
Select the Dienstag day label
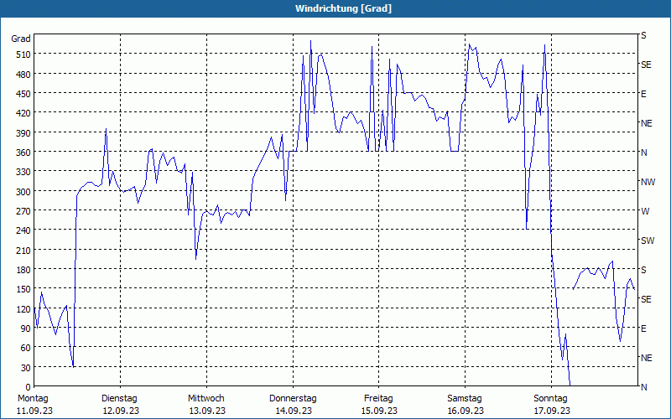pyautogui.click(x=119, y=399)
